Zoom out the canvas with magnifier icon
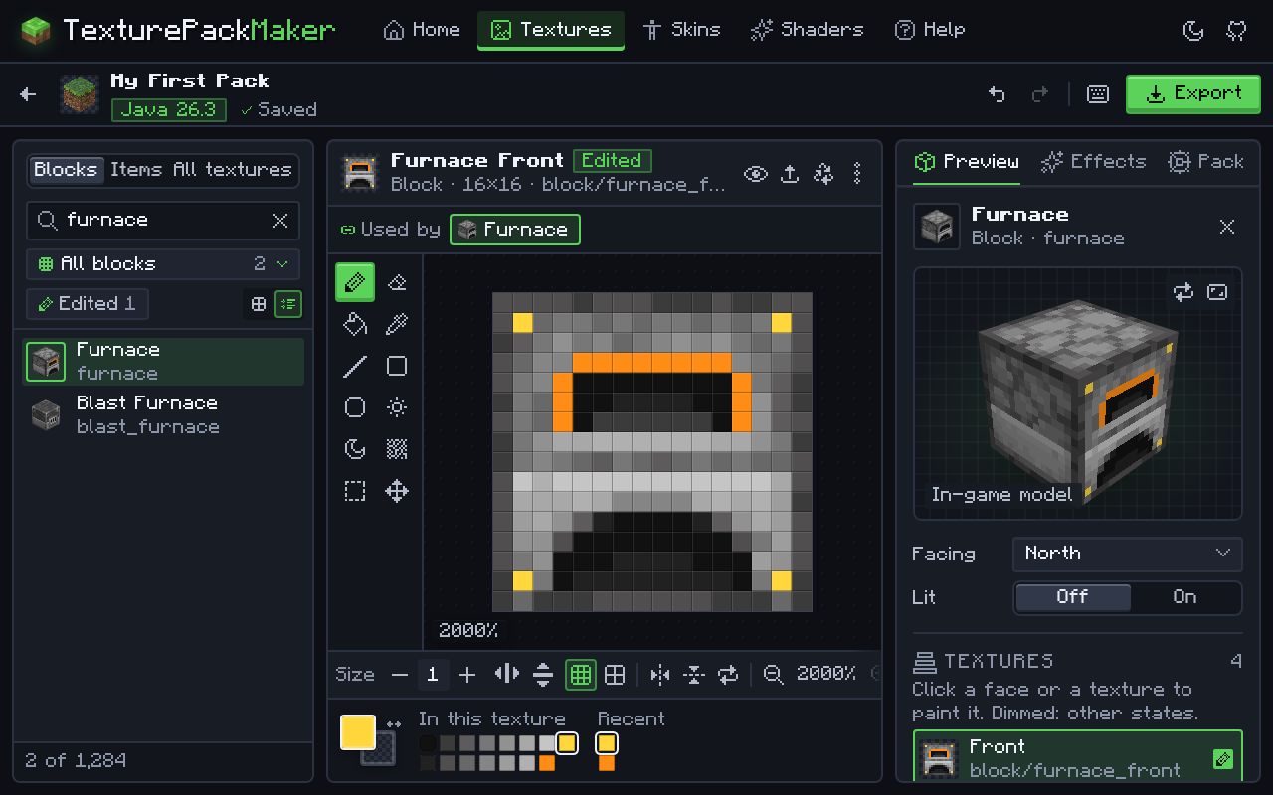Screen dimensions: 1273x795 pyautogui.click(x=773, y=675)
